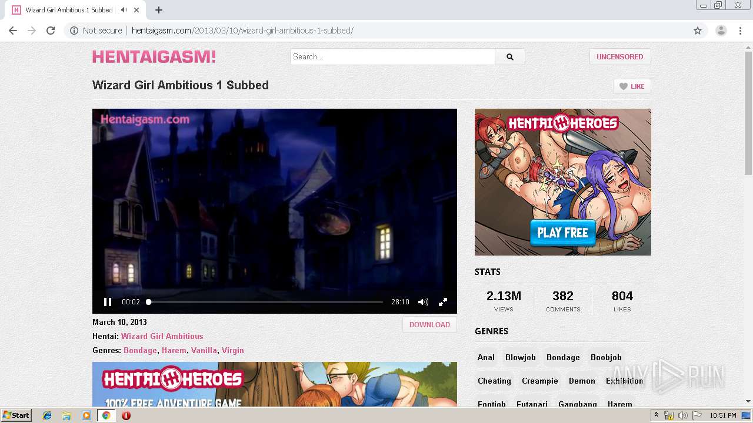
Task: Click the system tray volume icon
Action: [x=683, y=415]
